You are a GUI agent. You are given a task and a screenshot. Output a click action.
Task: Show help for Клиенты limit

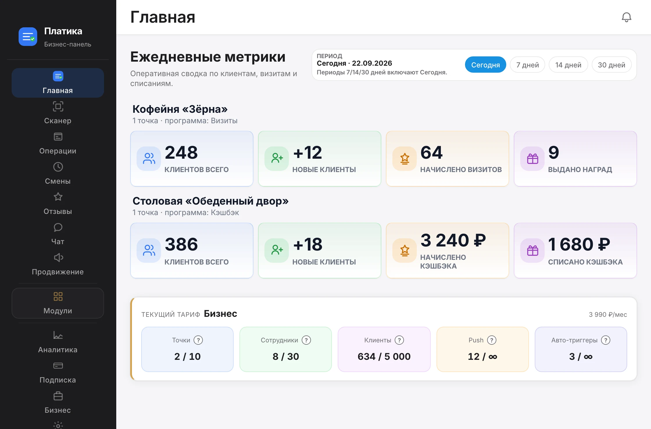[x=399, y=340]
